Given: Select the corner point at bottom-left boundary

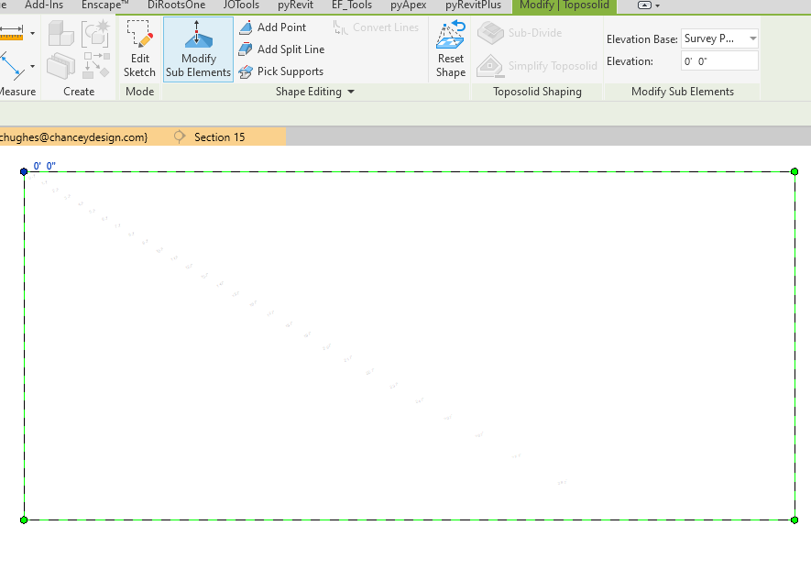Looking at the screenshot, I should click(23, 520).
